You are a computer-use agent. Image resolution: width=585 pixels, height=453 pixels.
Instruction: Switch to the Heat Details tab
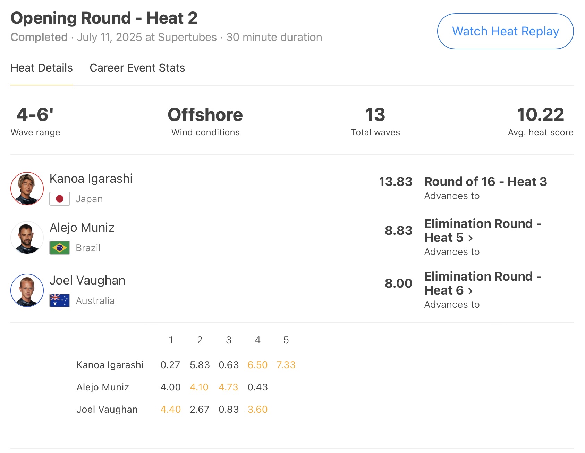[42, 68]
